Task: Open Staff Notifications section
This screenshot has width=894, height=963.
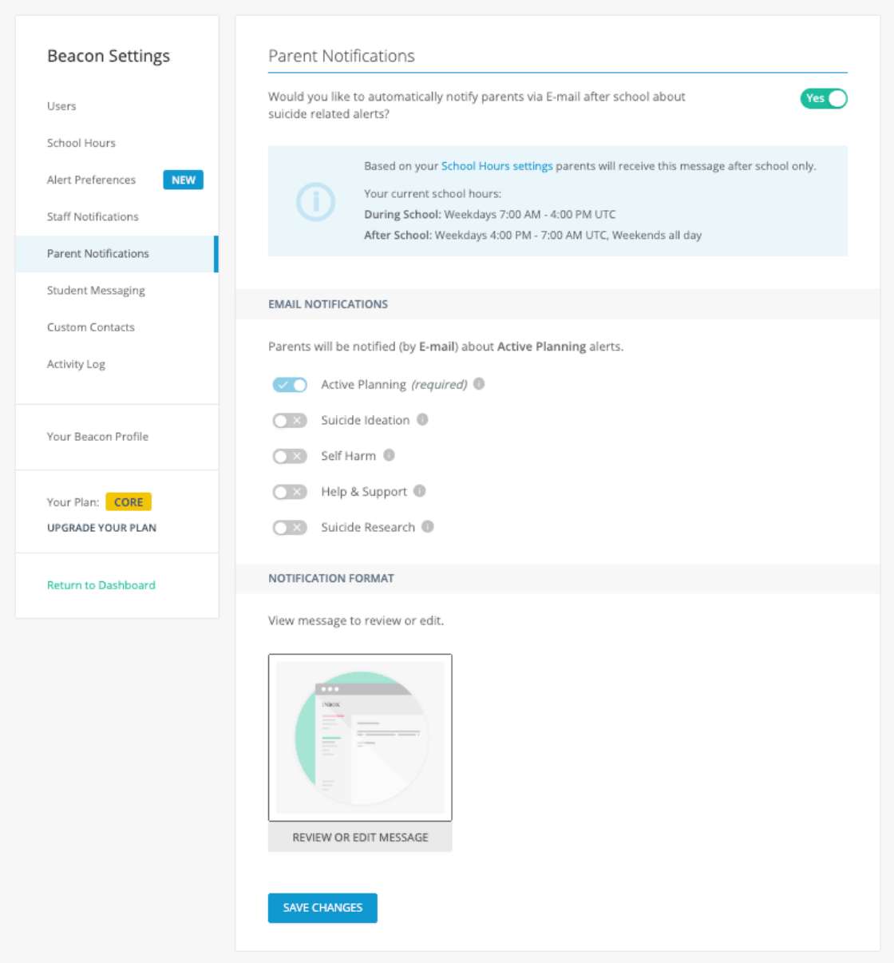Action: (93, 216)
